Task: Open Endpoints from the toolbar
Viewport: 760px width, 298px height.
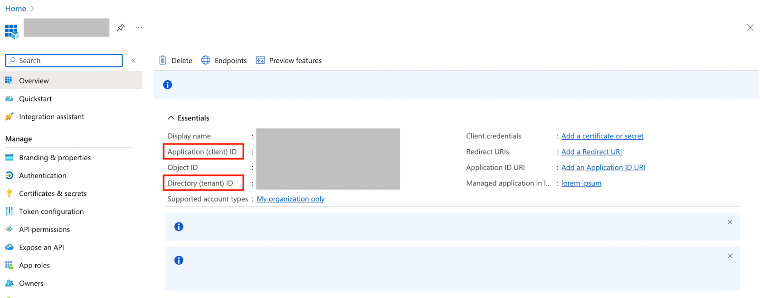Action: pyautogui.click(x=224, y=60)
